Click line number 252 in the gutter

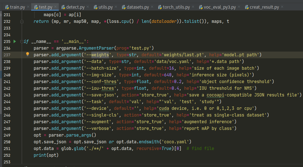[7, 155]
